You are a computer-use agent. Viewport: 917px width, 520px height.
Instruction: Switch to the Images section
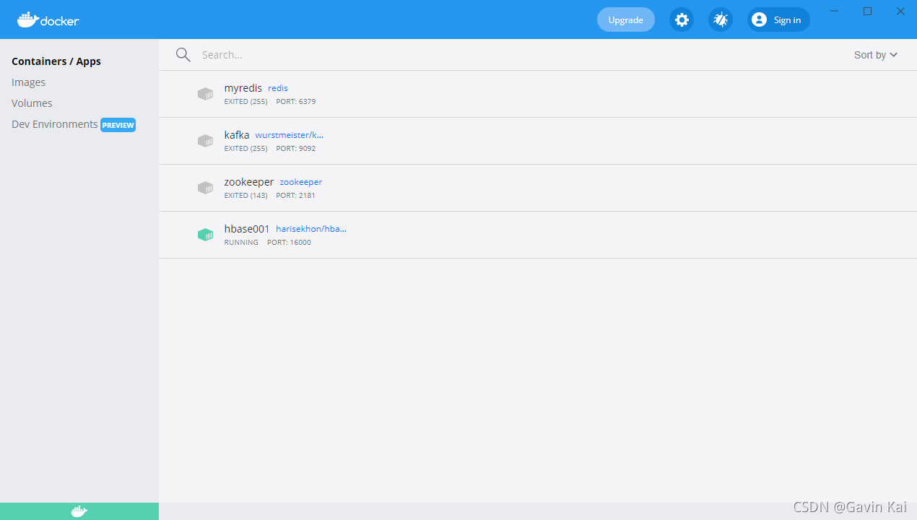pyautogui.click(x=28, y=82)
